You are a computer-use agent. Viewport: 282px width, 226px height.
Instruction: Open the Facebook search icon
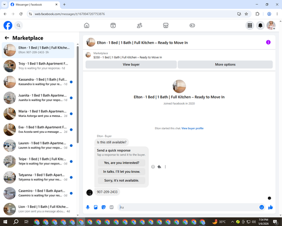point(19,25)
